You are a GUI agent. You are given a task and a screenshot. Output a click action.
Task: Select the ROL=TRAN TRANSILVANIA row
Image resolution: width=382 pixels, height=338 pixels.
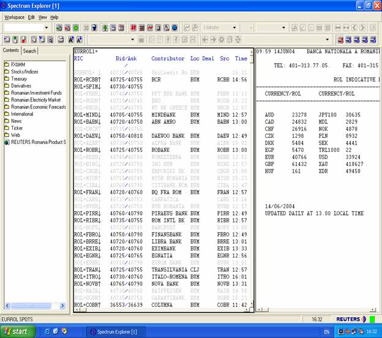tap(161, 270)
